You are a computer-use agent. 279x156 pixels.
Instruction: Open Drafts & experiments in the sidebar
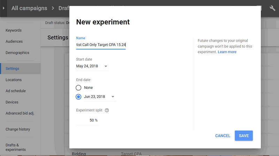(16, 147)
